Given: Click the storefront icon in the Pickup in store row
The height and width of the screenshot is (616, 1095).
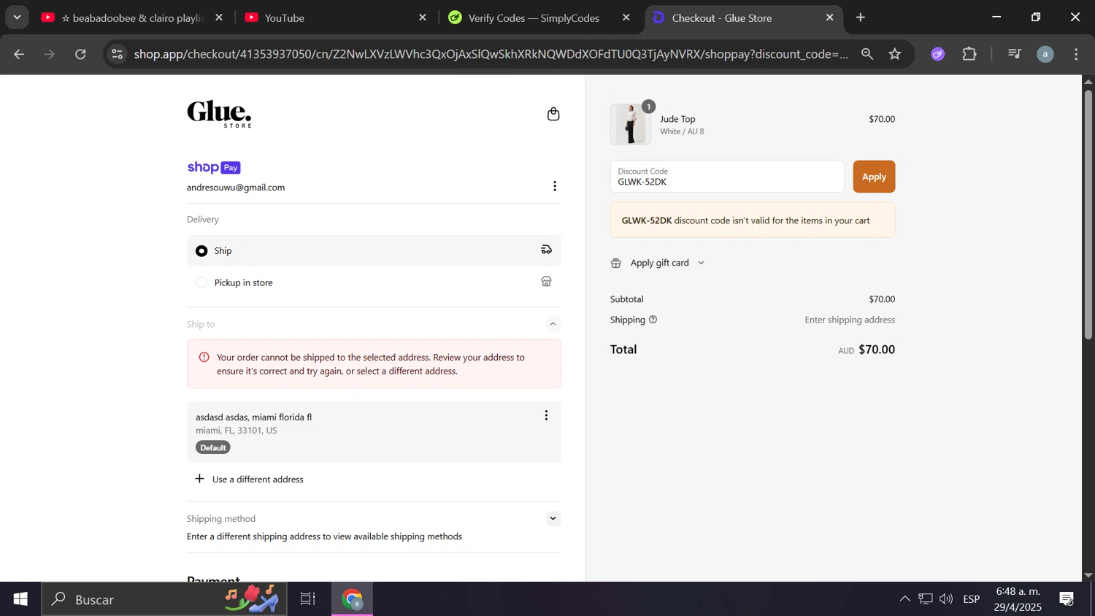Looking at the screenshot, I should tap(546, 282).
